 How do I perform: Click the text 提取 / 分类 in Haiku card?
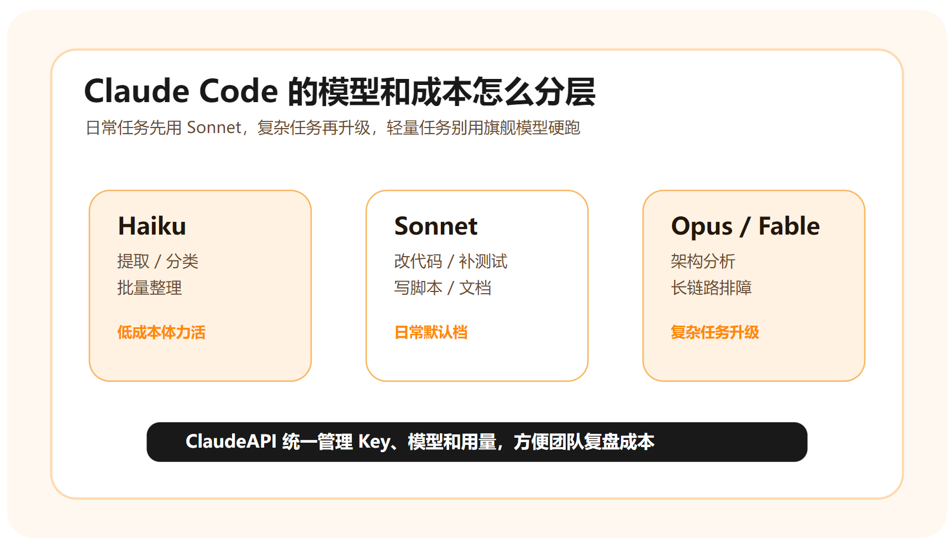click(x=157, y=261)
